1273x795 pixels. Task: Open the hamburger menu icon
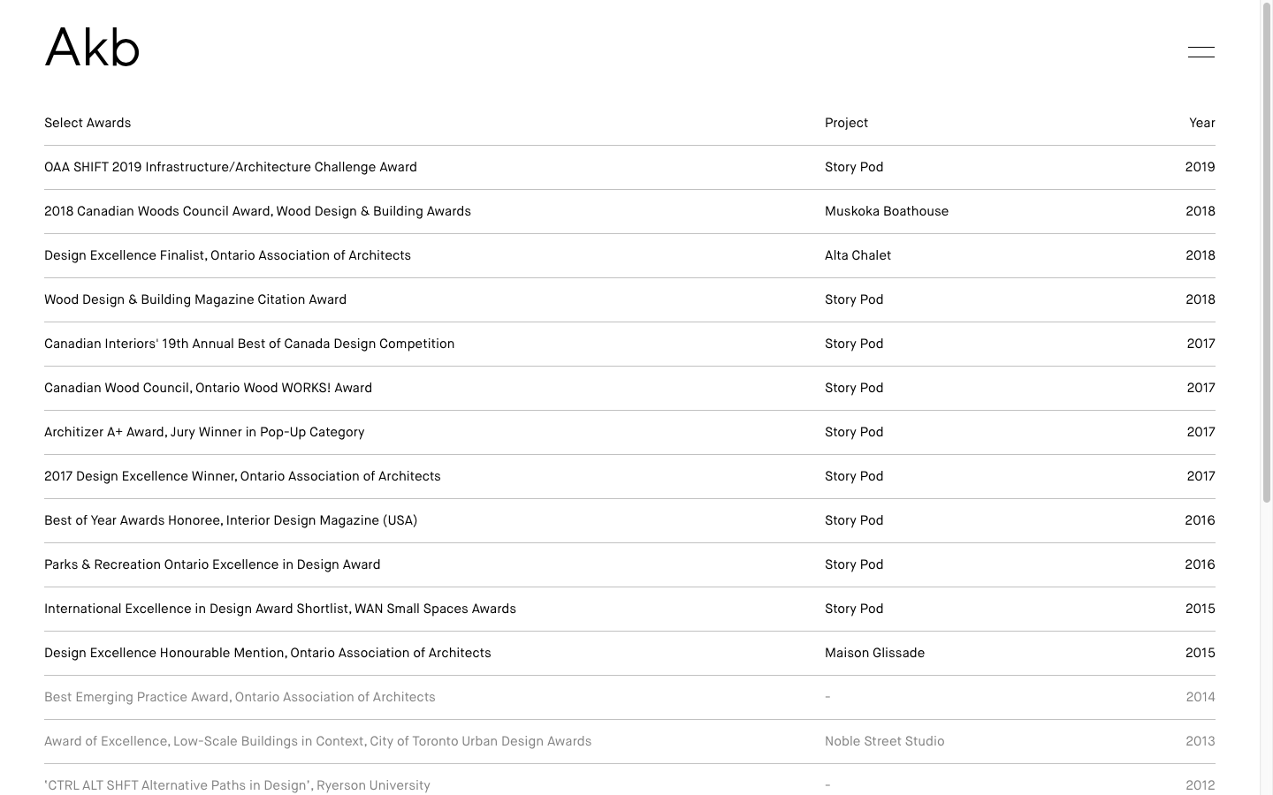(x=1201, y=52)
